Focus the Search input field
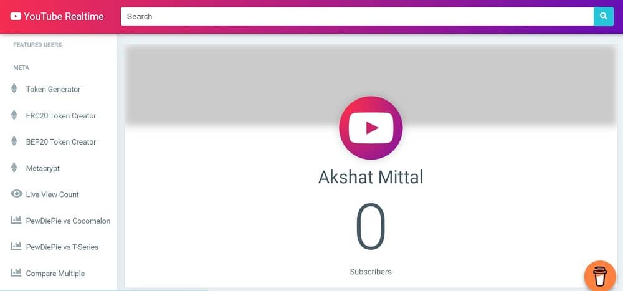623x291 pixels. point(357,16)
